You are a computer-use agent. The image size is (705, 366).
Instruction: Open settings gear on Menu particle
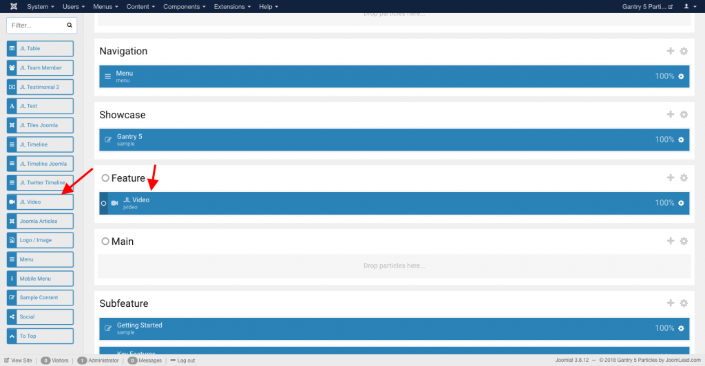[x=681, y=76]
